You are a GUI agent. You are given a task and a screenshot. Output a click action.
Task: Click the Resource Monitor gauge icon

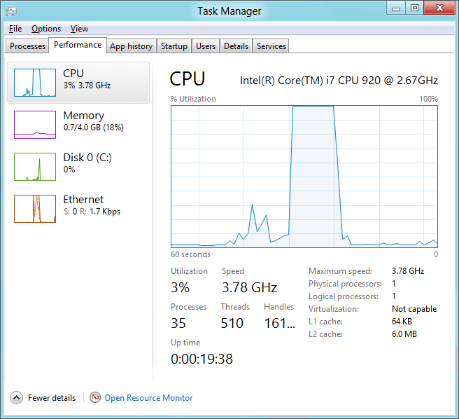(x=95, y=397)
